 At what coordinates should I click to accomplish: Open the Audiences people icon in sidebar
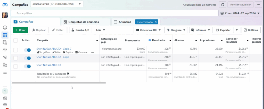coord(5,50)
